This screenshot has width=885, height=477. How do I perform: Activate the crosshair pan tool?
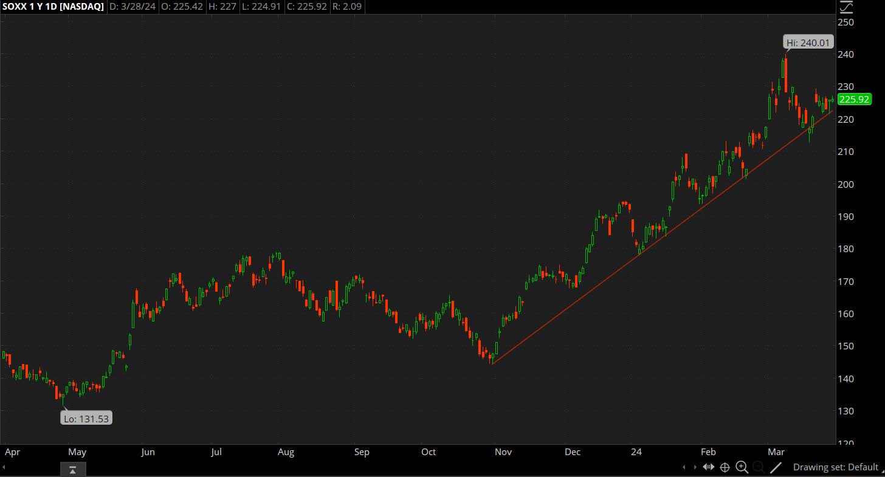click(x=725, y=467)
